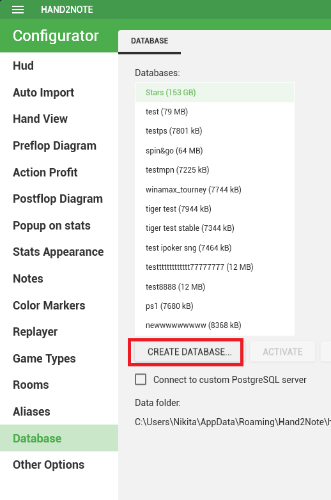The width and height of the screenshot is (331, 500).
Task: Go to Stats Appearance settings
Action: 59,252
